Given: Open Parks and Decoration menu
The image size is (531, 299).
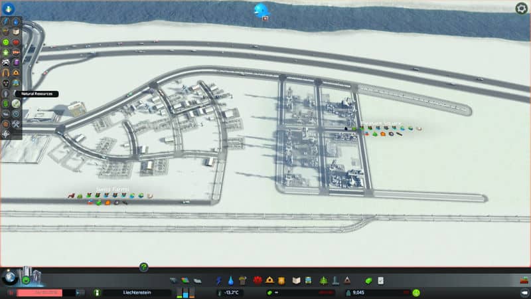Looking at the screenshot, I should tap(323, 280).
